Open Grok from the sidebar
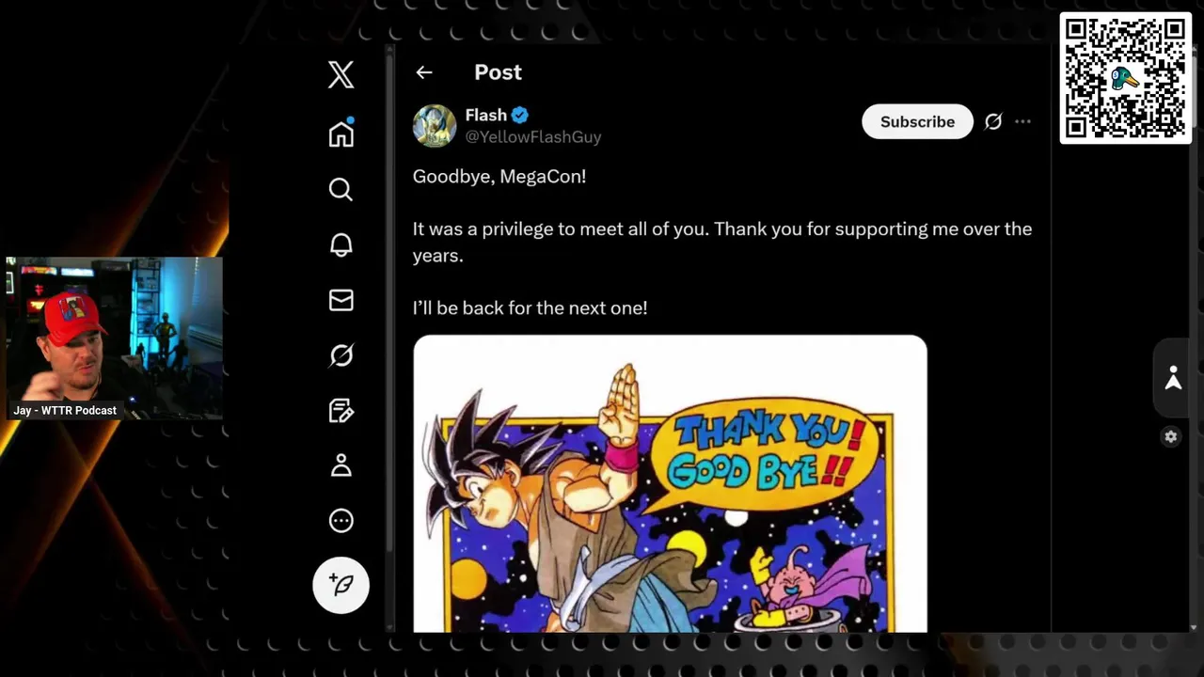 pyautogui.click(x=341, y=355)
